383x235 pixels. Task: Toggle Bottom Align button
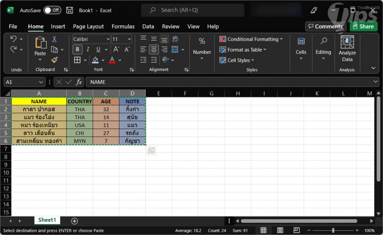click(x=164, y=38)
